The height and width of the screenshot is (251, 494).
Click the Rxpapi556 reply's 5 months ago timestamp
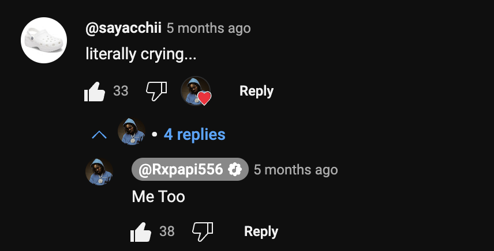295,169
